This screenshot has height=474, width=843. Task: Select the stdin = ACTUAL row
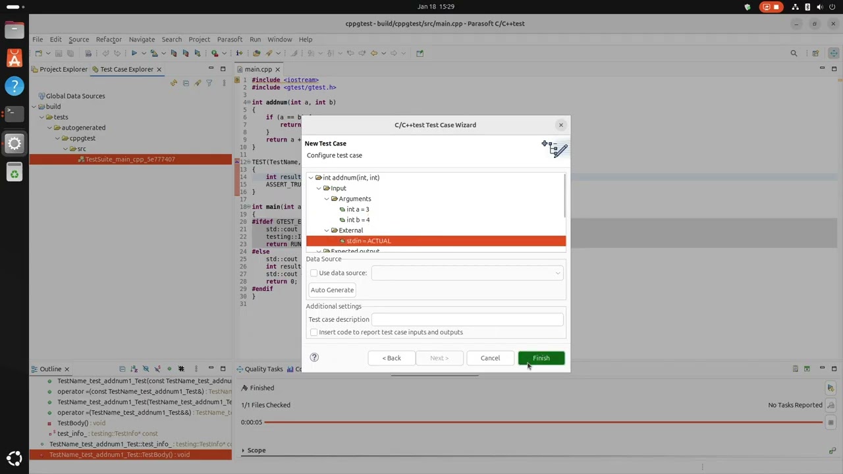point(435,241)
